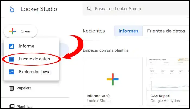Switch to the Informes tab
190x109 pixels.
(x=128, y=31)
